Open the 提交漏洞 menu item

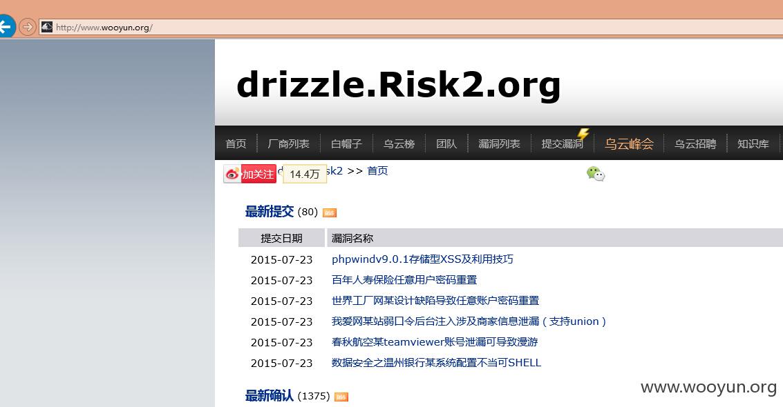pyautogui.click(x=563, y=144)
